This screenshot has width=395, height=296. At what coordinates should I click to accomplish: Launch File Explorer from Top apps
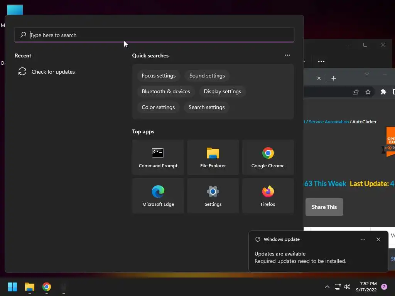pyautogui.click(x=213, y=157)
